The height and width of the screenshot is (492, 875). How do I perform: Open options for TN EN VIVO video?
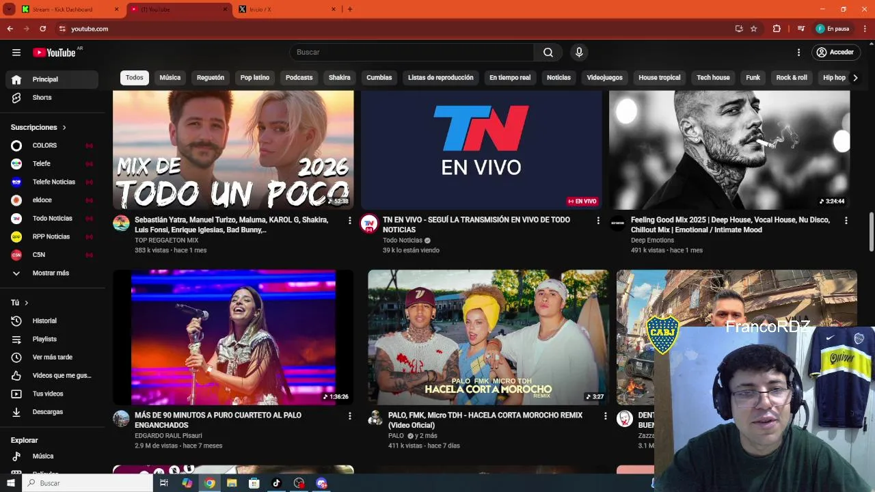click(598, 221)
